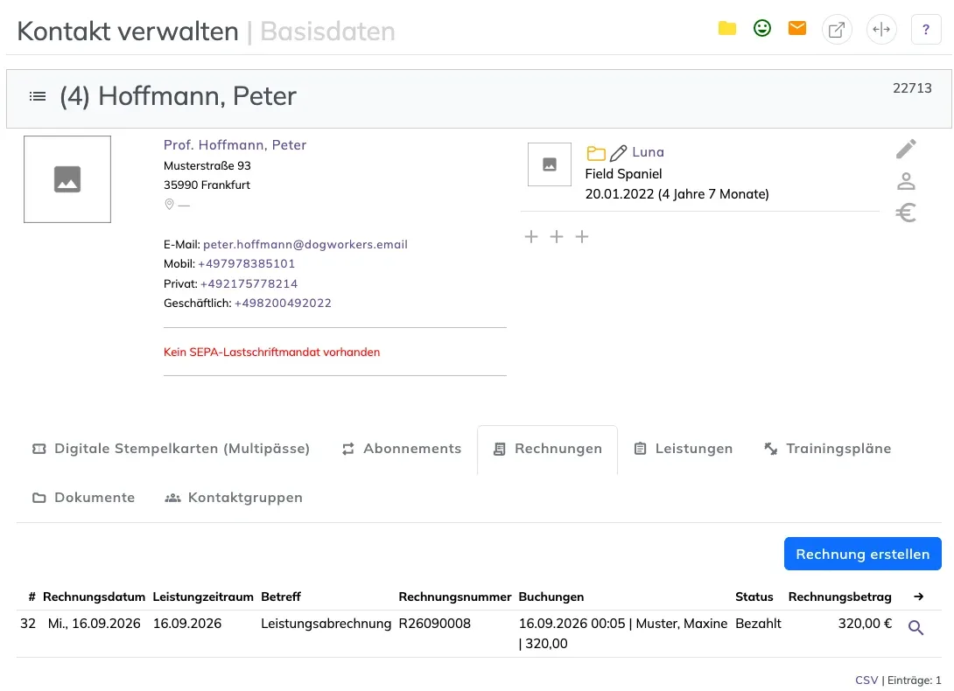
Task: Switch to the Leistungen tab
Action: (684, 449)
